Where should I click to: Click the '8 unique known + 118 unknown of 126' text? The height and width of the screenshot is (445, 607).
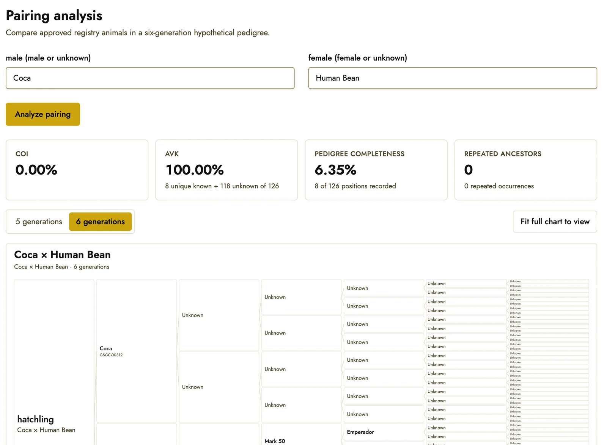(x=222, y=186)
